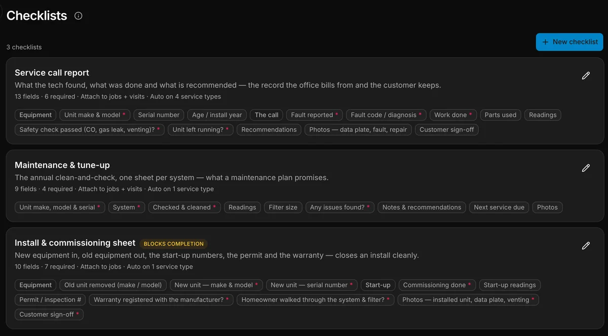Click the info icon next to Checklists
608x336 pixels.
point(78,16)
